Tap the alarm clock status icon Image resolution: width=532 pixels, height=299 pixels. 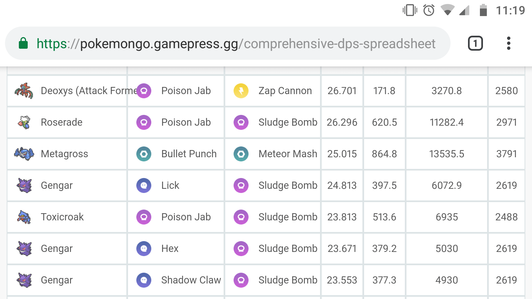[429, 11]
